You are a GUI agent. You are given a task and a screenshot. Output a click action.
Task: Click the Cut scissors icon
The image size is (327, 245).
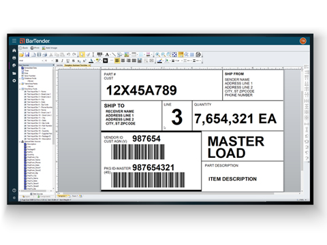coord(51,54)
